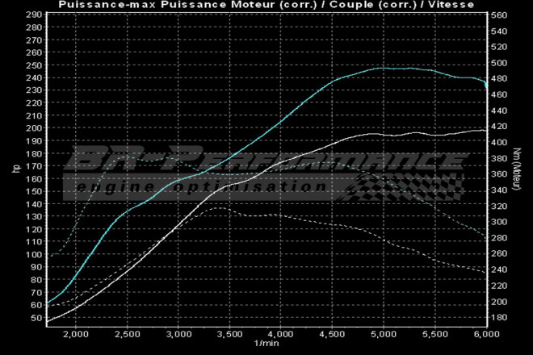This screenshot has width=533, height=355.
Task: Select the 3,500 rpm tick label
Action: [230, 333]
